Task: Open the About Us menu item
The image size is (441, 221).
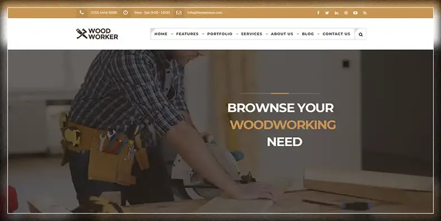Action: [282, 34]
